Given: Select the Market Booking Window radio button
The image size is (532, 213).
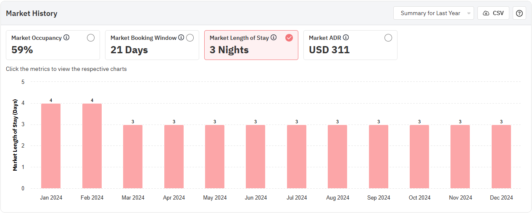Looking at the screenshot, I should 190,38.
